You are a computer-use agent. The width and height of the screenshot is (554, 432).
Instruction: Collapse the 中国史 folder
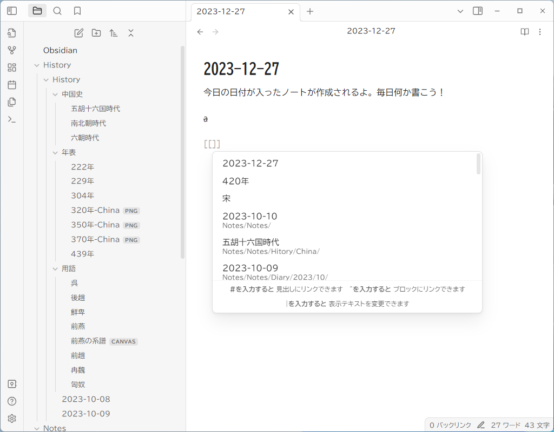(x=55, y=94)
